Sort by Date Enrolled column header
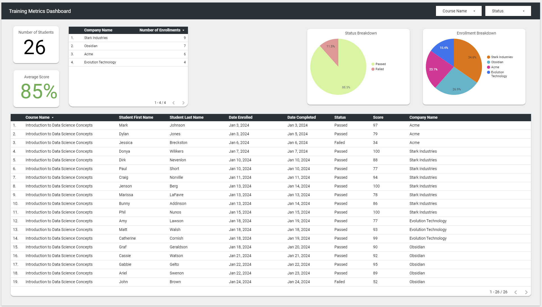This screenshot has width=542, height=307. point(240,117)
